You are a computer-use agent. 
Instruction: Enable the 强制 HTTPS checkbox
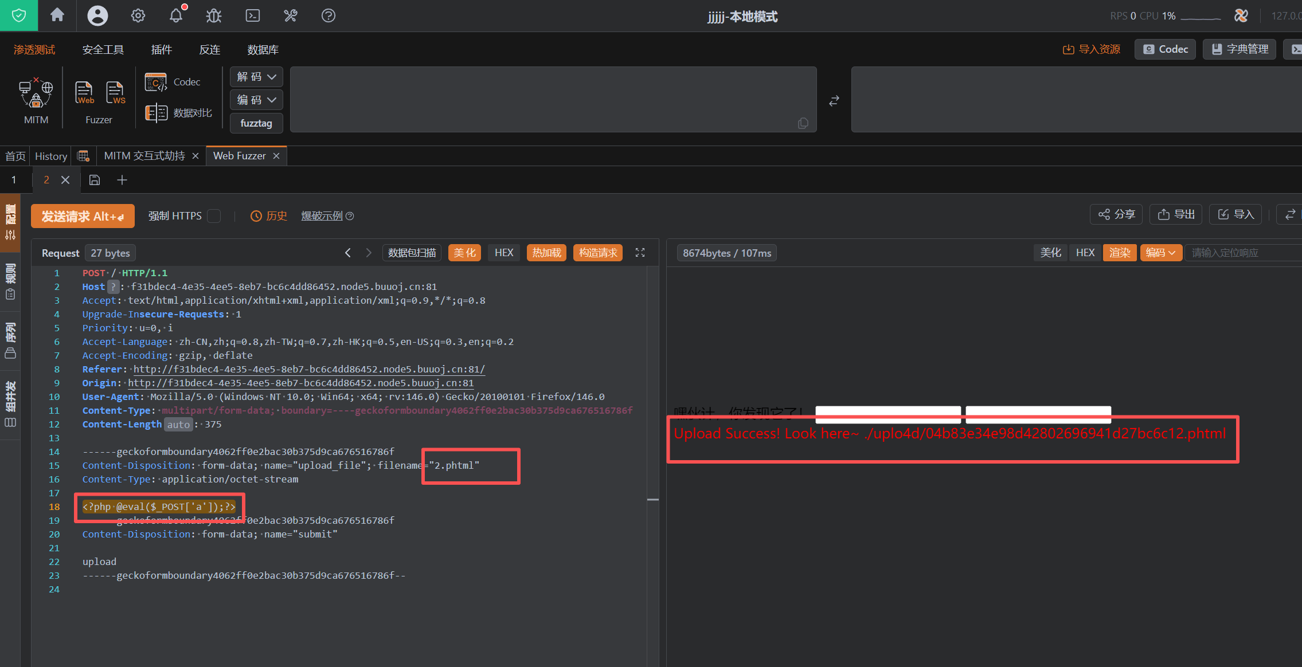(214, 216)
